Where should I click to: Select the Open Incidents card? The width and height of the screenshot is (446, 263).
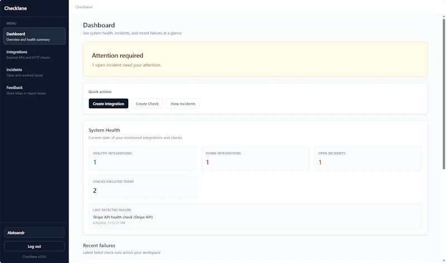368,158
